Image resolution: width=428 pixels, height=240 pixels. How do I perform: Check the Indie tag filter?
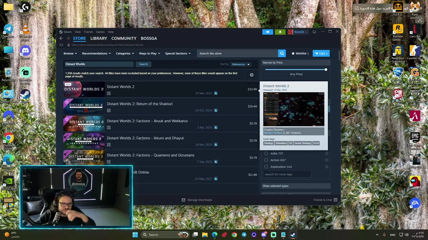coord(266,153)
